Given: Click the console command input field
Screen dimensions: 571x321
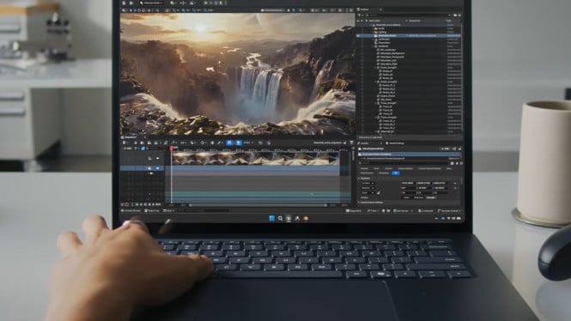Looking at the screenshot, I should [203, 211].
